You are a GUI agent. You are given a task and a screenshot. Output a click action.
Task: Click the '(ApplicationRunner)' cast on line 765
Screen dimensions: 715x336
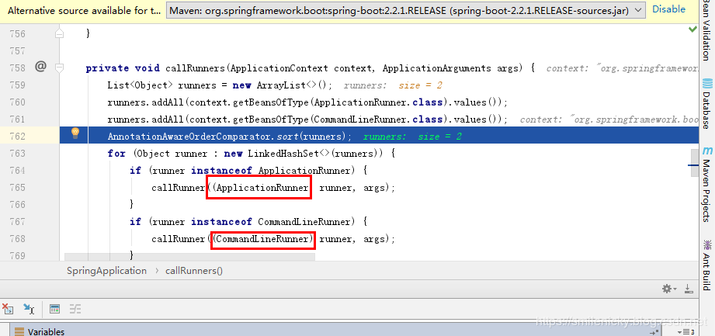coord(259,187)
